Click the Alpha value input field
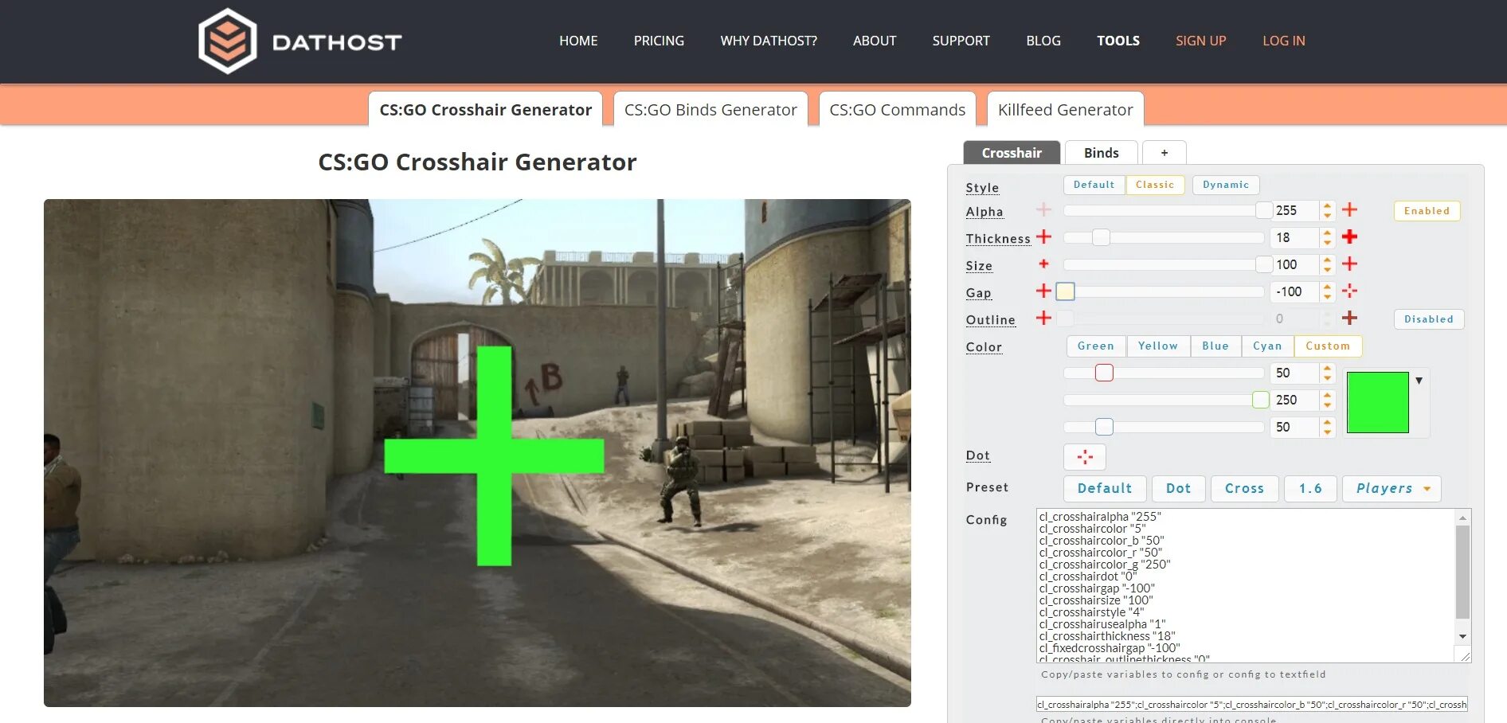 (1296, 210)
